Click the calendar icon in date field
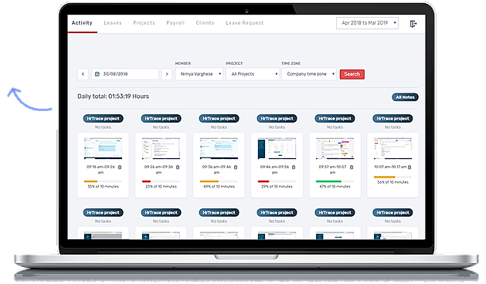 (x=97, y=74)
